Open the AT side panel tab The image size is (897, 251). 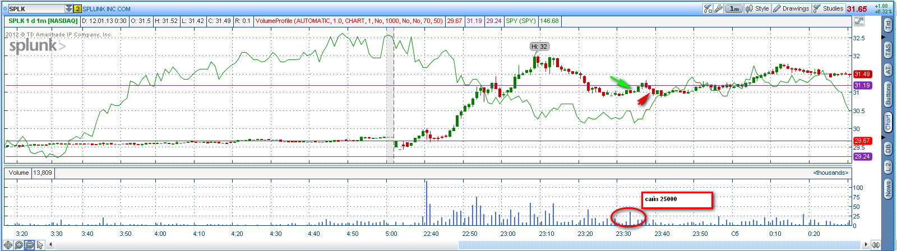pyautogui.click(x=888, y=69)
